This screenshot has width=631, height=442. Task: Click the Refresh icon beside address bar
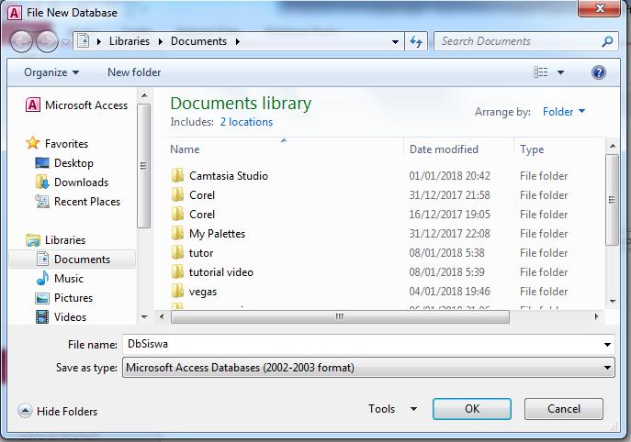[x=416, y=41]
